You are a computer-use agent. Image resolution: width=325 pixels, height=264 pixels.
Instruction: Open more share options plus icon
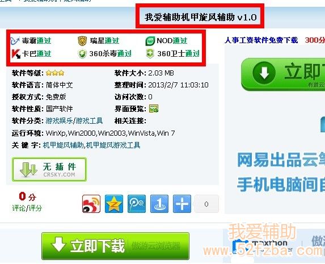click(x=182, y=204)
